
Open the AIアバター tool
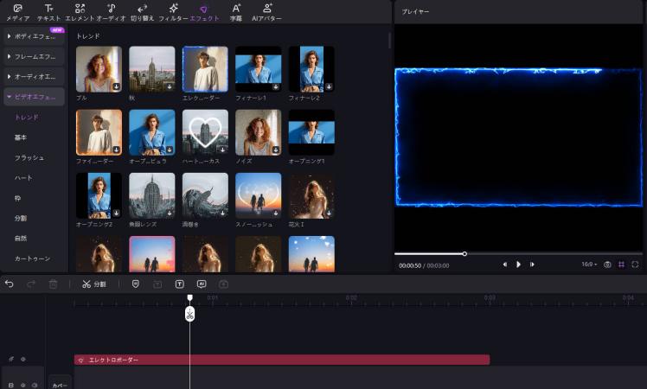[x=266, y=12]
